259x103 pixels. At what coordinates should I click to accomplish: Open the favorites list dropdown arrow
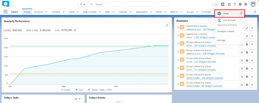click(x=217, y=4)
